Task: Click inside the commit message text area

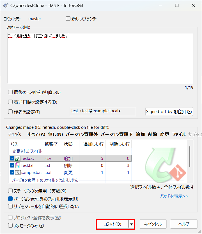Action: point(100,58)
